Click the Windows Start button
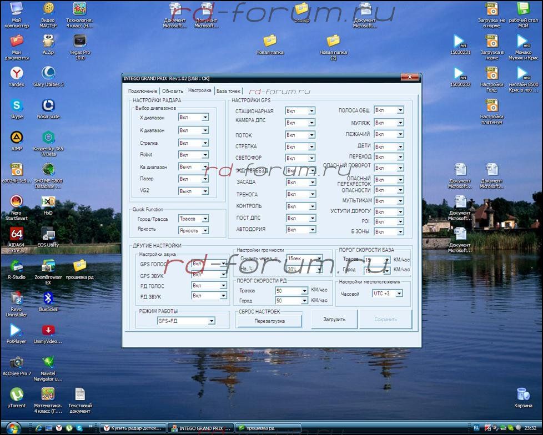 click(12, 428)
